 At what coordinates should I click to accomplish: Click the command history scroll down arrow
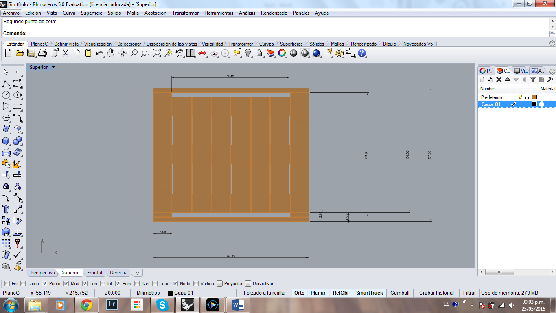pyautogui.click(x=552, y=26)
